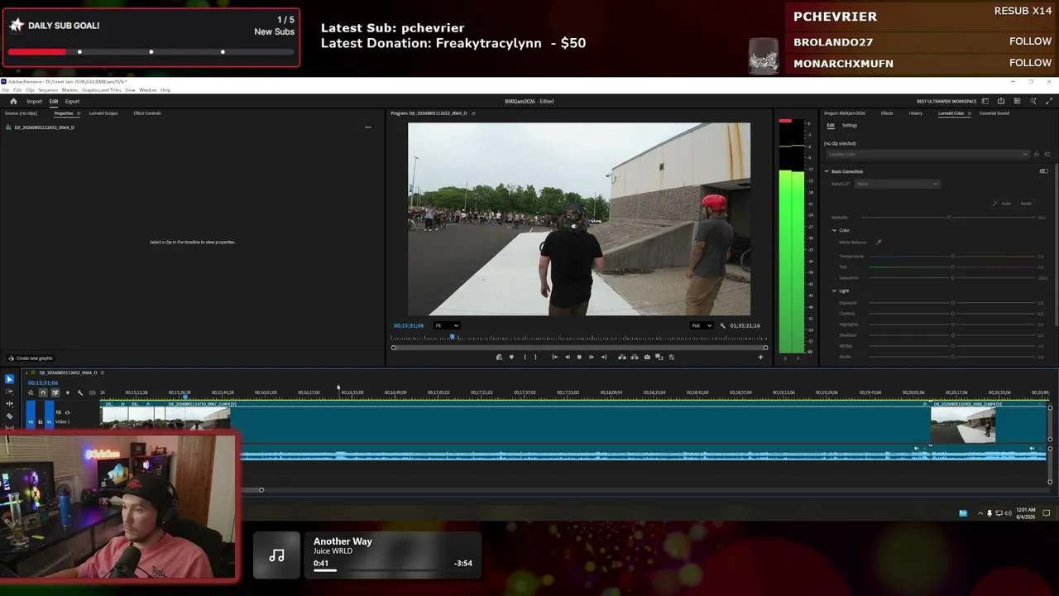Viewport: 1059px width, 596px height.
Task: Click the Reset button in Basic Correction
Action: point(1026,204)
